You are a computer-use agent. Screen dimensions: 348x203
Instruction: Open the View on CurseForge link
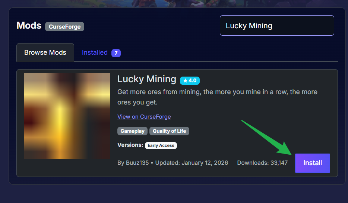(x=144, y=117)
